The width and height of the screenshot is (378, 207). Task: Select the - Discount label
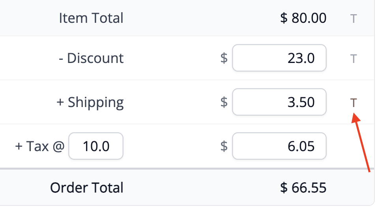point(91,58)
